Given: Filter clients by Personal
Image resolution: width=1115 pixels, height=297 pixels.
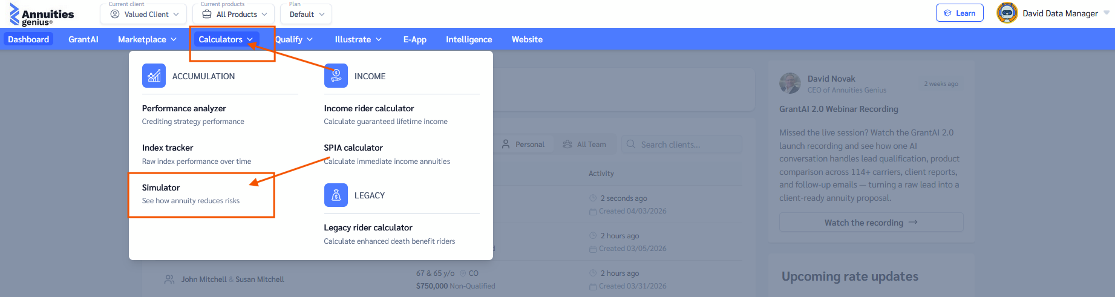Looking at the screenshot, I should (x=523, y=145).
